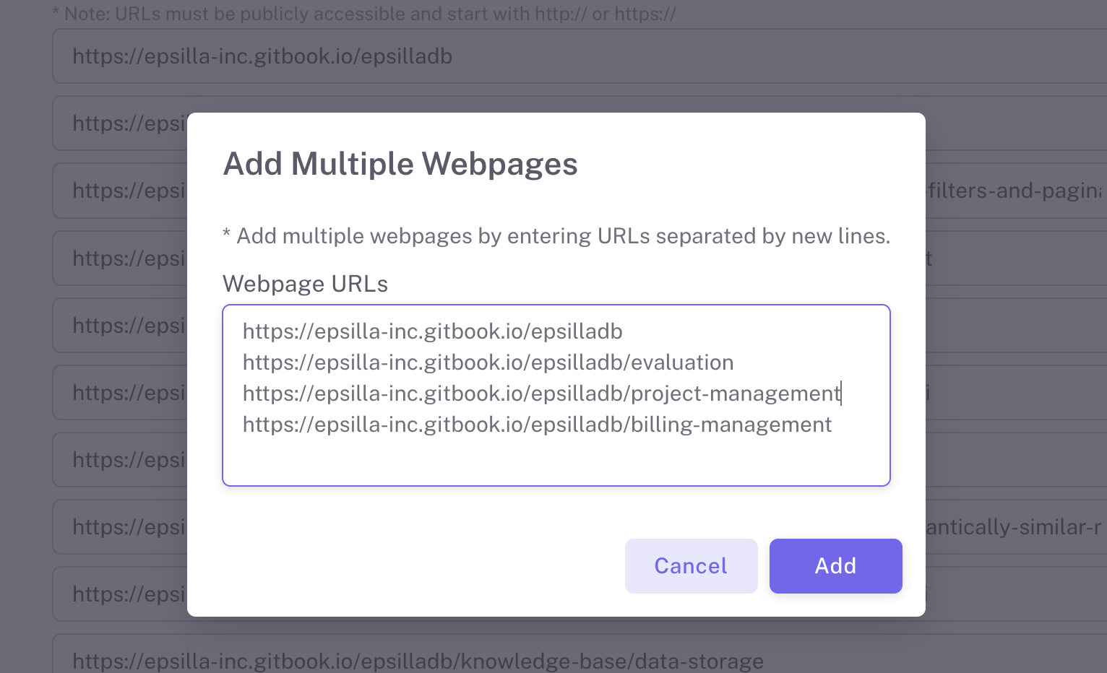Place cursor on the epsilladb/evaluation URL line
The image size is (1107, 673).
tap(488, 362)
